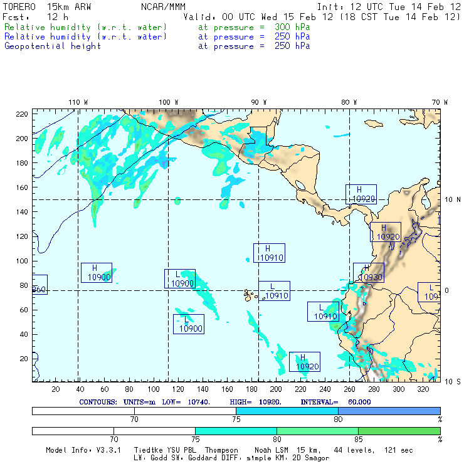Click the H 10930 high pressure label
This screenshot has width=464, height=464.
(369, 273)
